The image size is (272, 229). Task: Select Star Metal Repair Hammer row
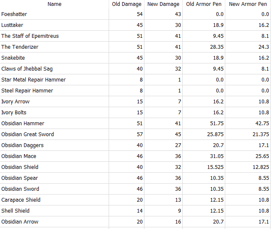pos(33,80)
